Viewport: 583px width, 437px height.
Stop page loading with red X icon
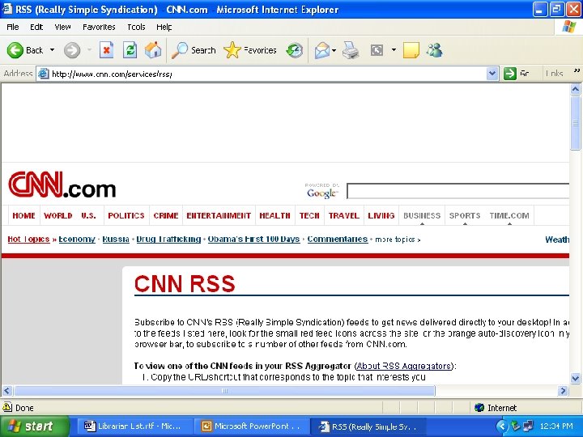tap(106, 50)
